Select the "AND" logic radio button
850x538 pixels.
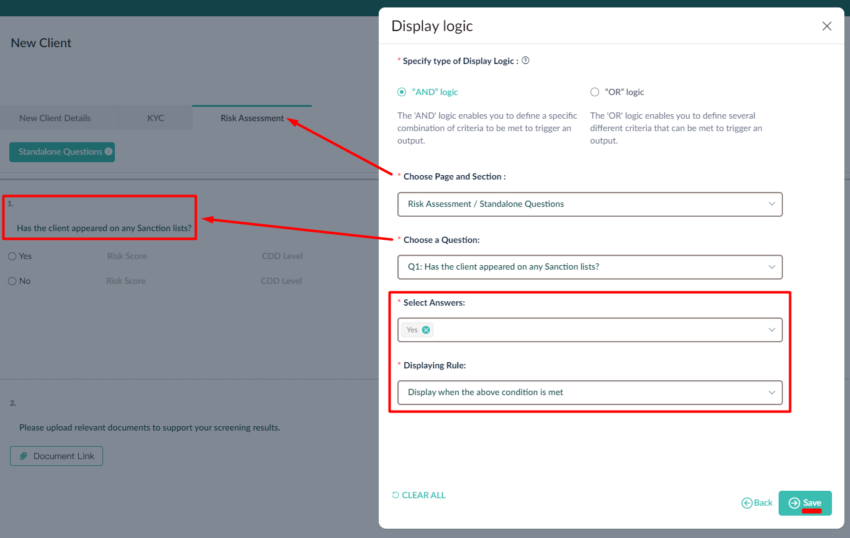(x=402, y=92)
